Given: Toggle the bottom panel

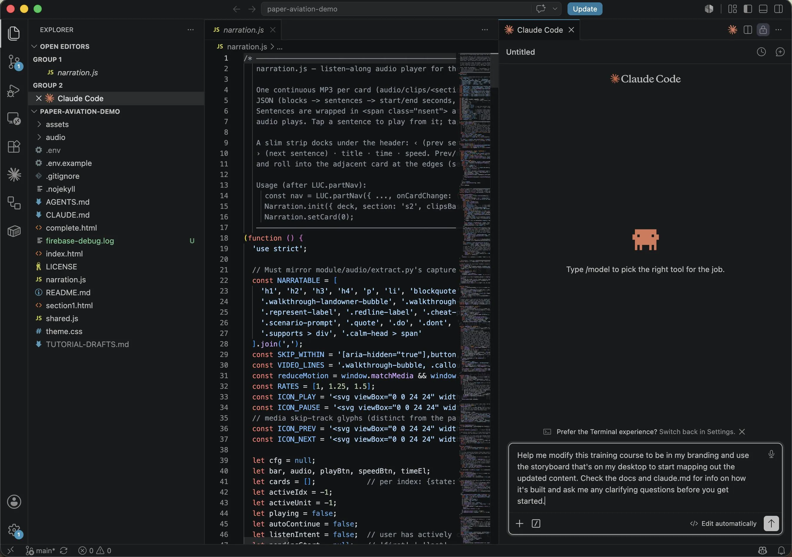Looking at the screenshot, I should (763, 9).
